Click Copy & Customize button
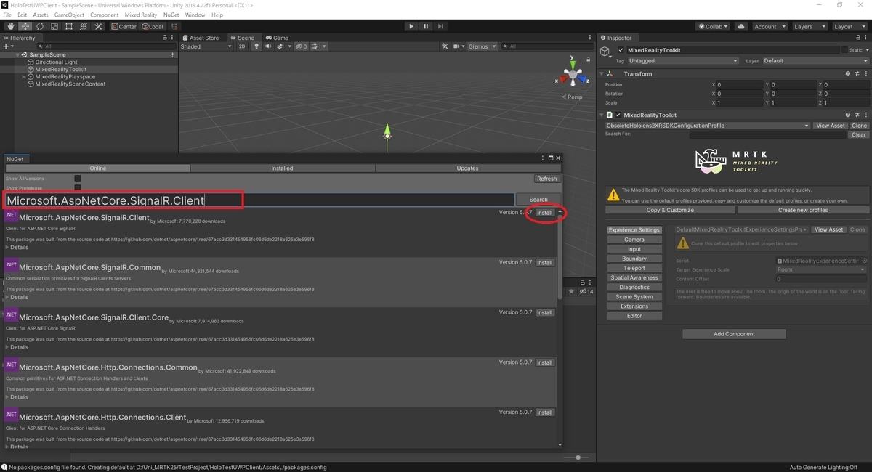 [670, 210]
